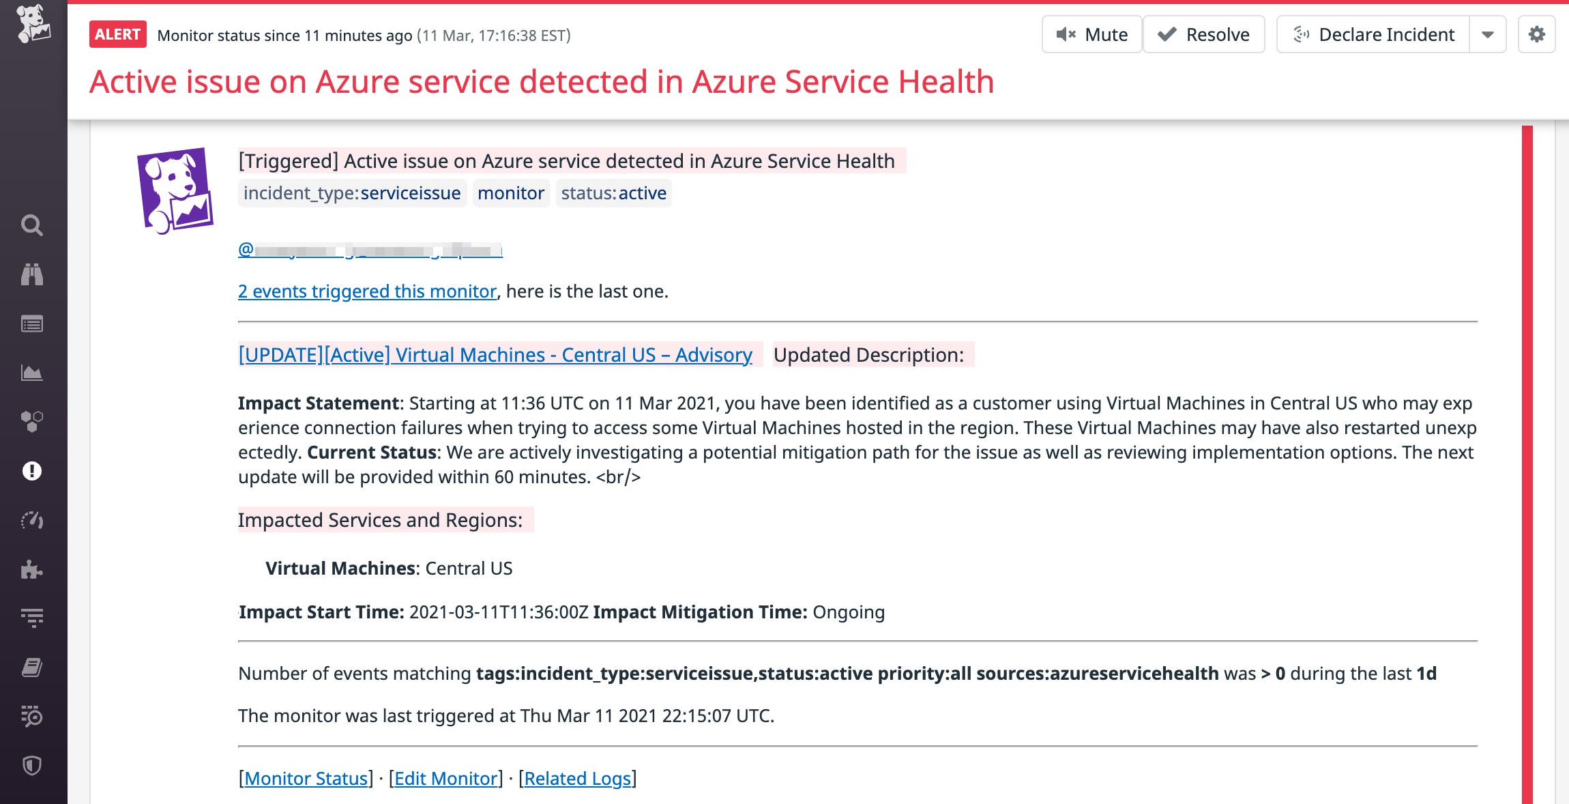
Task: Open Dashboards from the sidebar chart icon
Action: tap(32, 373)
